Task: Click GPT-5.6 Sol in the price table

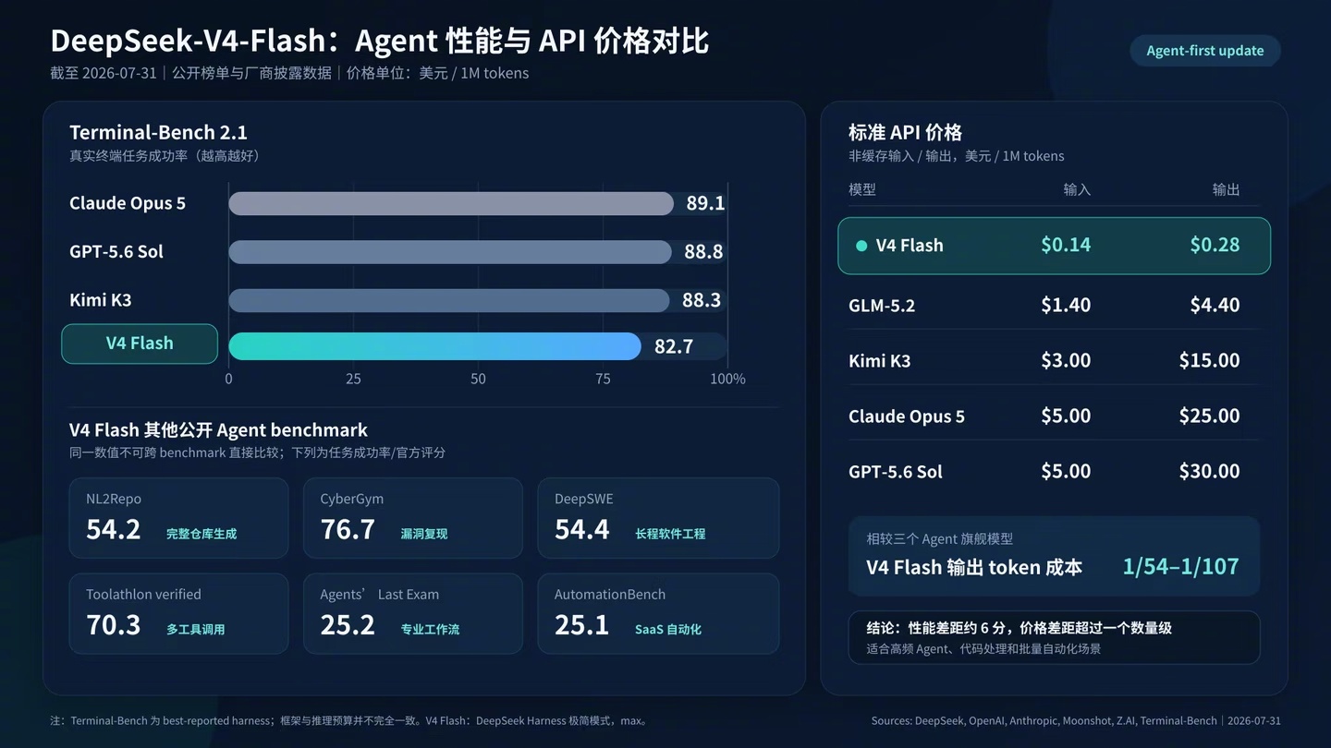Action: pos(896,472)
